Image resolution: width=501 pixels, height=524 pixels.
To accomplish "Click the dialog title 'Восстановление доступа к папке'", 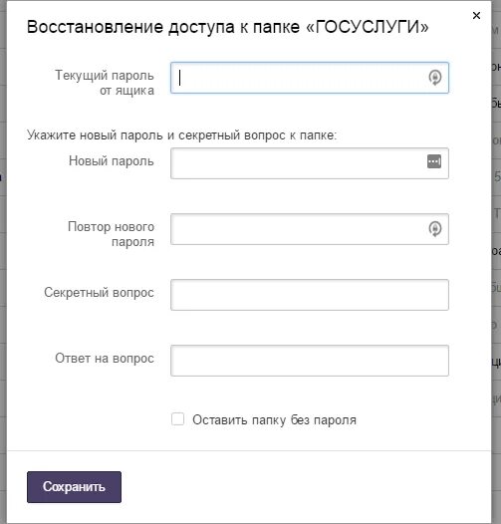I will click(163, 27).
